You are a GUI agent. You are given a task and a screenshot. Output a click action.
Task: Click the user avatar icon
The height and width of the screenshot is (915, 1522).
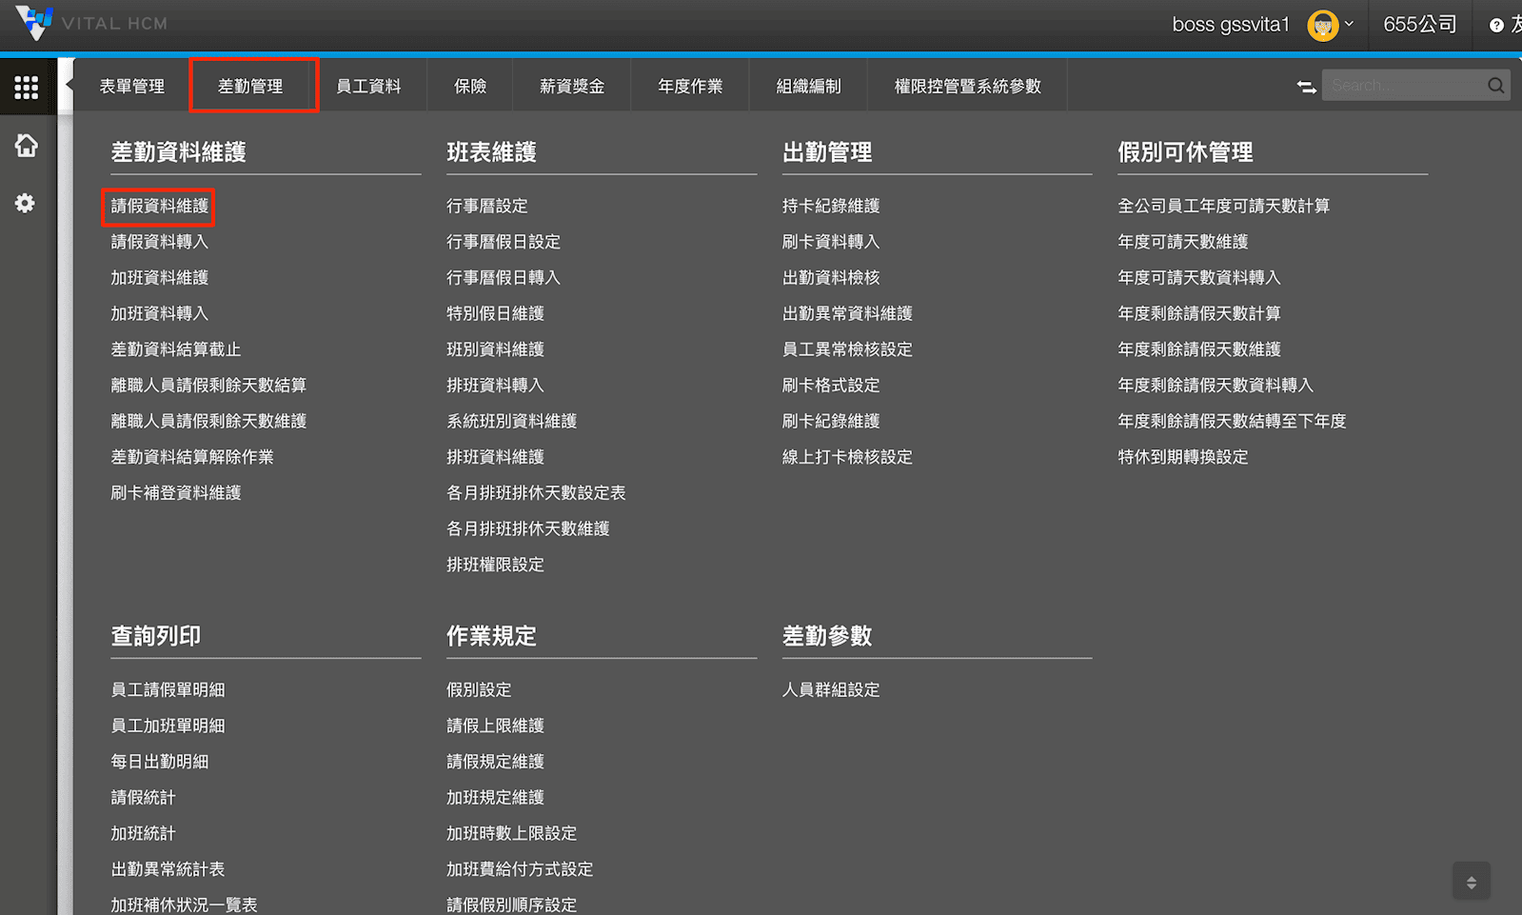click(1322, 25)
